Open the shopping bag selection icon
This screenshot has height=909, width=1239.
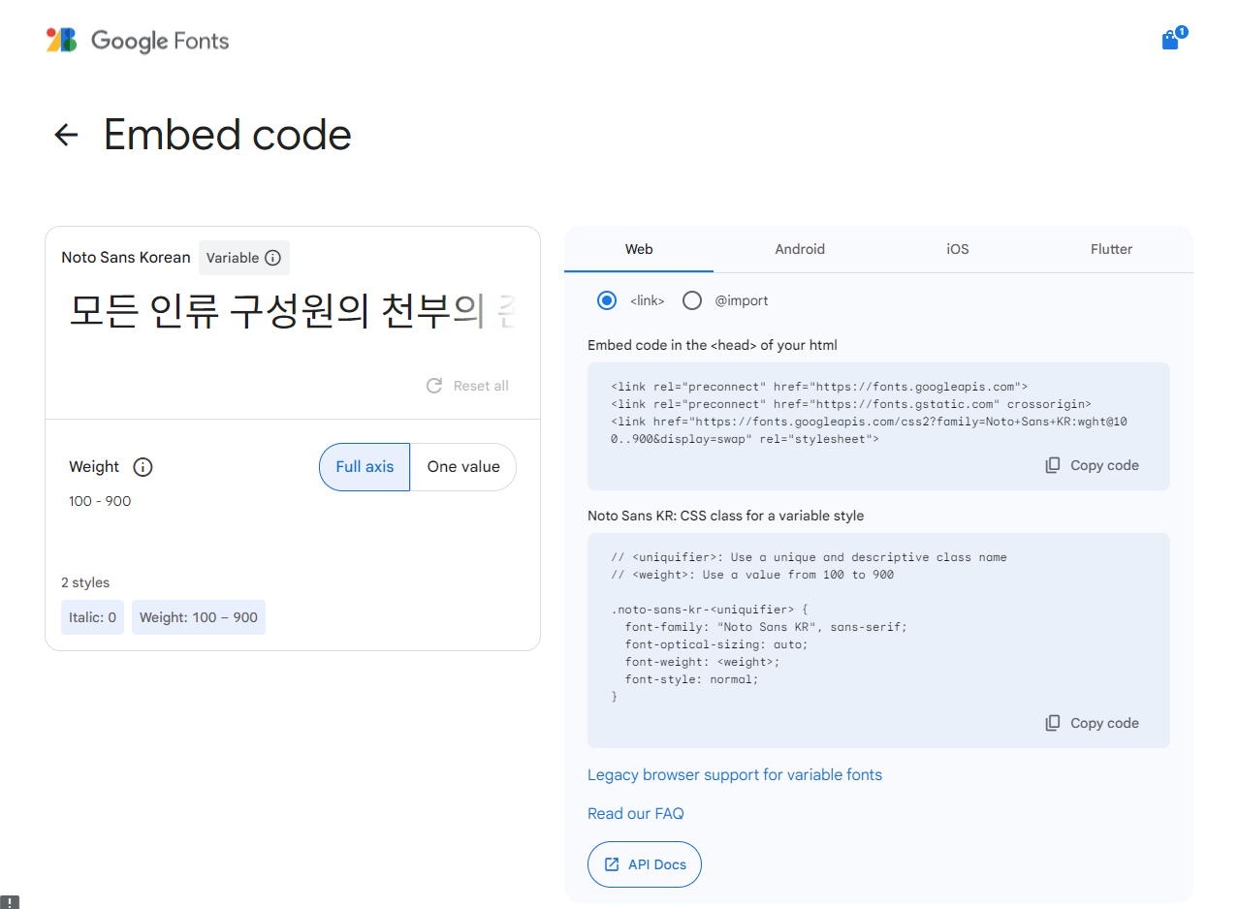click(x=1171, y=40)
